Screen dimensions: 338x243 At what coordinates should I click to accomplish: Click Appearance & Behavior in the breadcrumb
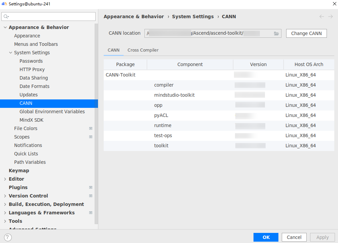tap(134, 17)
